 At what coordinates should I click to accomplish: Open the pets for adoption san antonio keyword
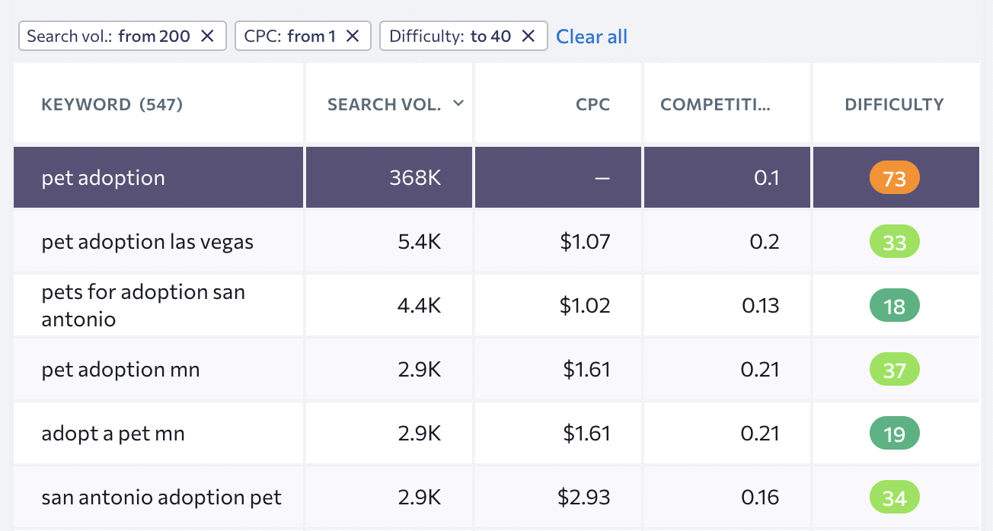[143, 306]
